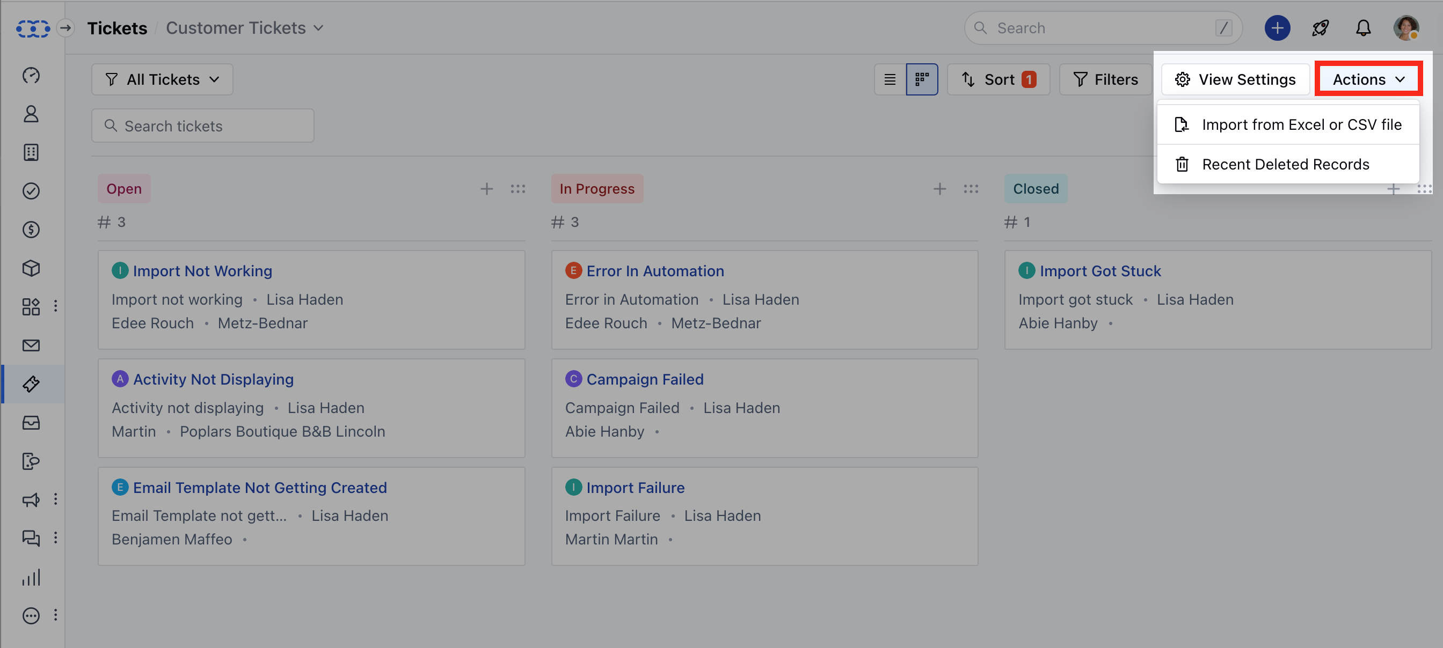The width and height of the screenshot is (1443, 648).
Task: Open options dots beside the more icon
Action: [55, 615]
